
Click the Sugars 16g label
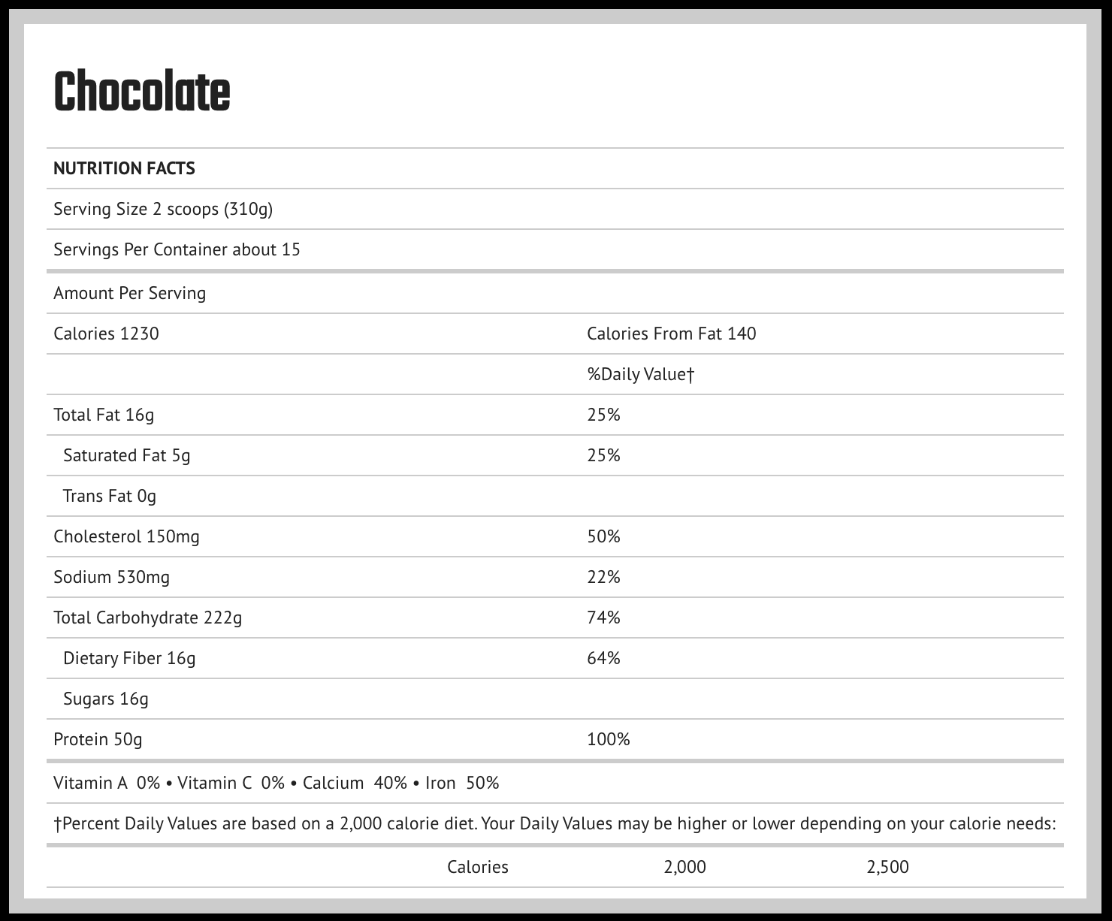(x=106, y=699)
